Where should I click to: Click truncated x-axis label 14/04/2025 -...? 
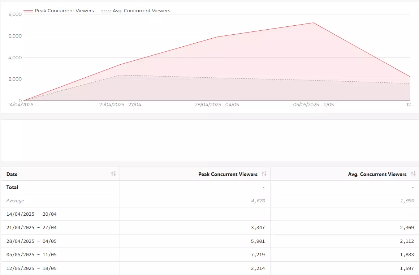tap(23, 105)
